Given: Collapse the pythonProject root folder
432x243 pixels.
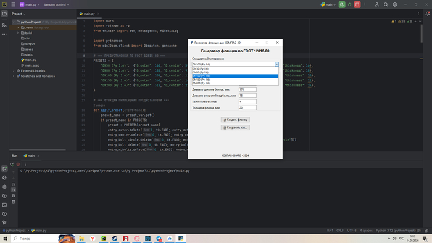Looking at the screenshot, I should tap(14, 22).
